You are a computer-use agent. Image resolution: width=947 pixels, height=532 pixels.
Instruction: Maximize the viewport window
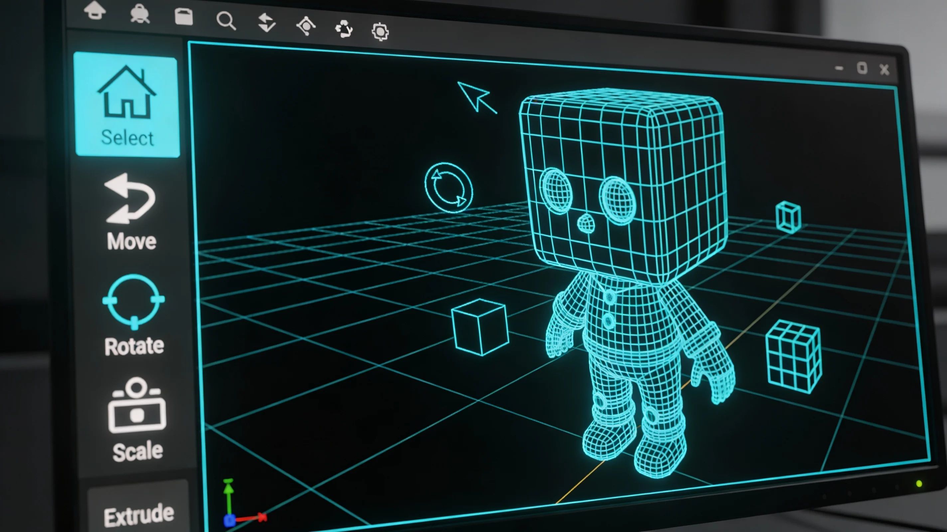pyautogui.click(x=862, y=68)
